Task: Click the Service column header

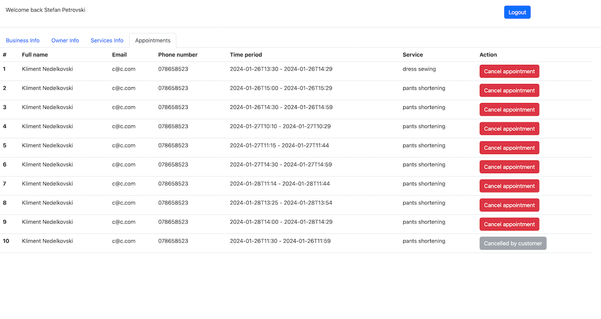Action: tap(413, 54)
